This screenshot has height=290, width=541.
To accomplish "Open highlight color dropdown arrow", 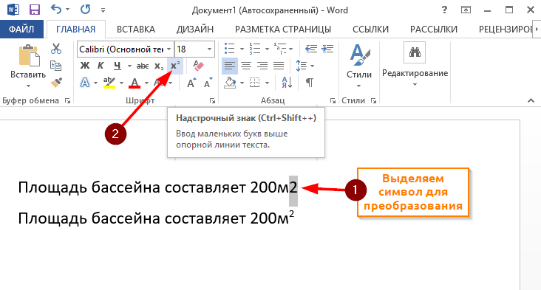I will (x=121, y=83).
